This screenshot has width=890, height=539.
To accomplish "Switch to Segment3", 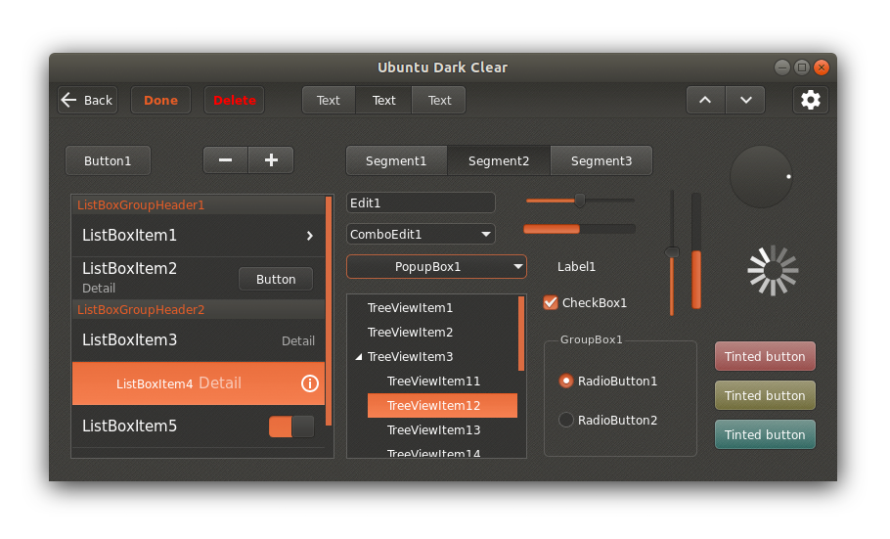I will (x=601, y=160).
